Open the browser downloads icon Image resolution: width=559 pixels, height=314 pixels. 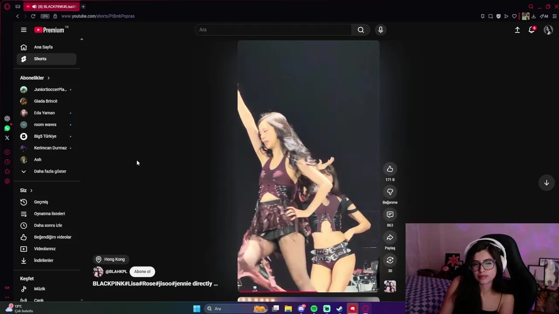[534, 16]
